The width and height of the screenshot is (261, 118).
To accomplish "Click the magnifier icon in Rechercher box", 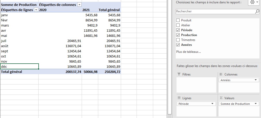I will [257, 11].
